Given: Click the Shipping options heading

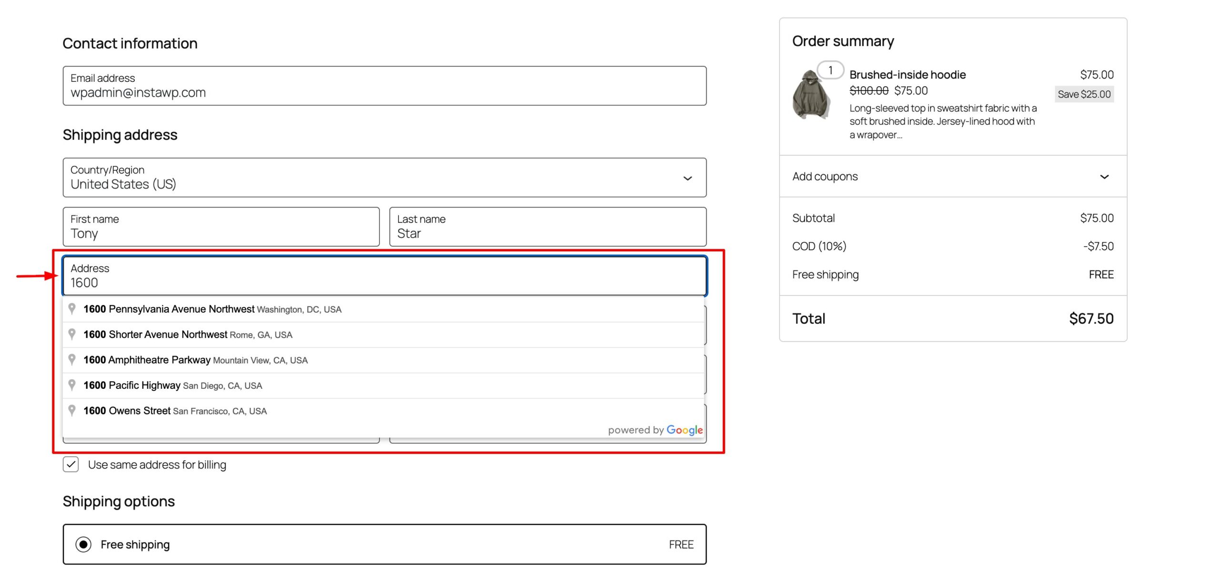Looking at the screenshot, I should tap(119, 501).
